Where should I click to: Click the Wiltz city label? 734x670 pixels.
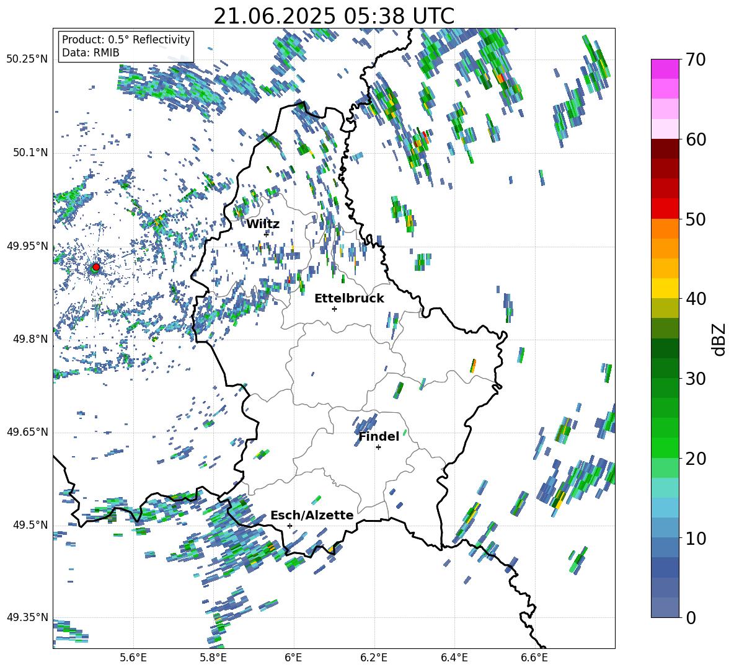coord(263,224)
